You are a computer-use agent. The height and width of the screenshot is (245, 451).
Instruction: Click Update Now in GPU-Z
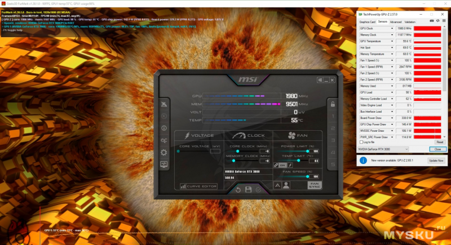click(436, 161)
